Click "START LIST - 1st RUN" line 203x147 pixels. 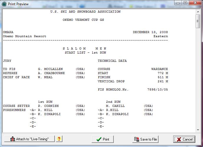click(x=85, y=53)
